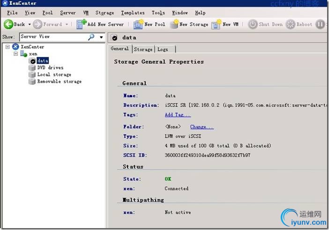Image resolution: width=329 pixels, height=230 pixels.
Task: Click the Forward arrow icon
Action: 37,24
